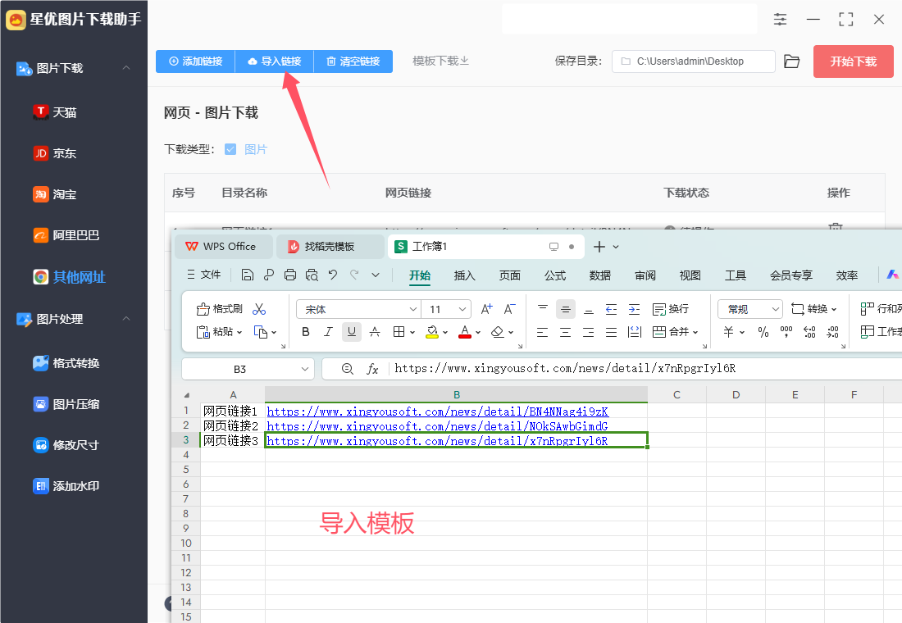
Task: Click the 模板下载 link
Action: coord(440,61)
